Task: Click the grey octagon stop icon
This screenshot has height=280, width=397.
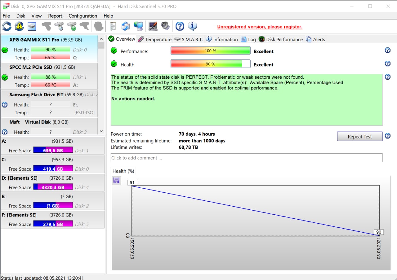Action: coord(99,26)
